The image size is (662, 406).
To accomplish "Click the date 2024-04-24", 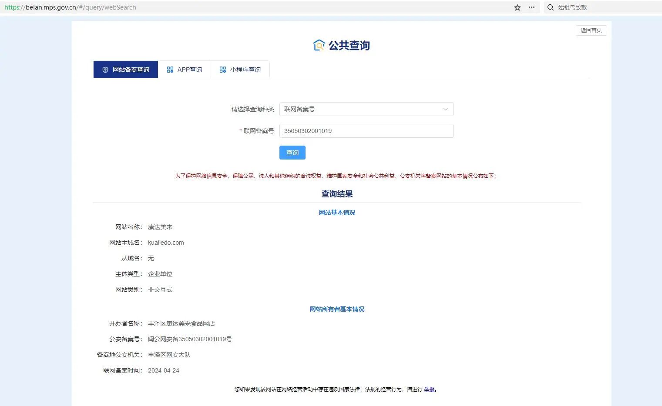I will click(x=164, y=370).
